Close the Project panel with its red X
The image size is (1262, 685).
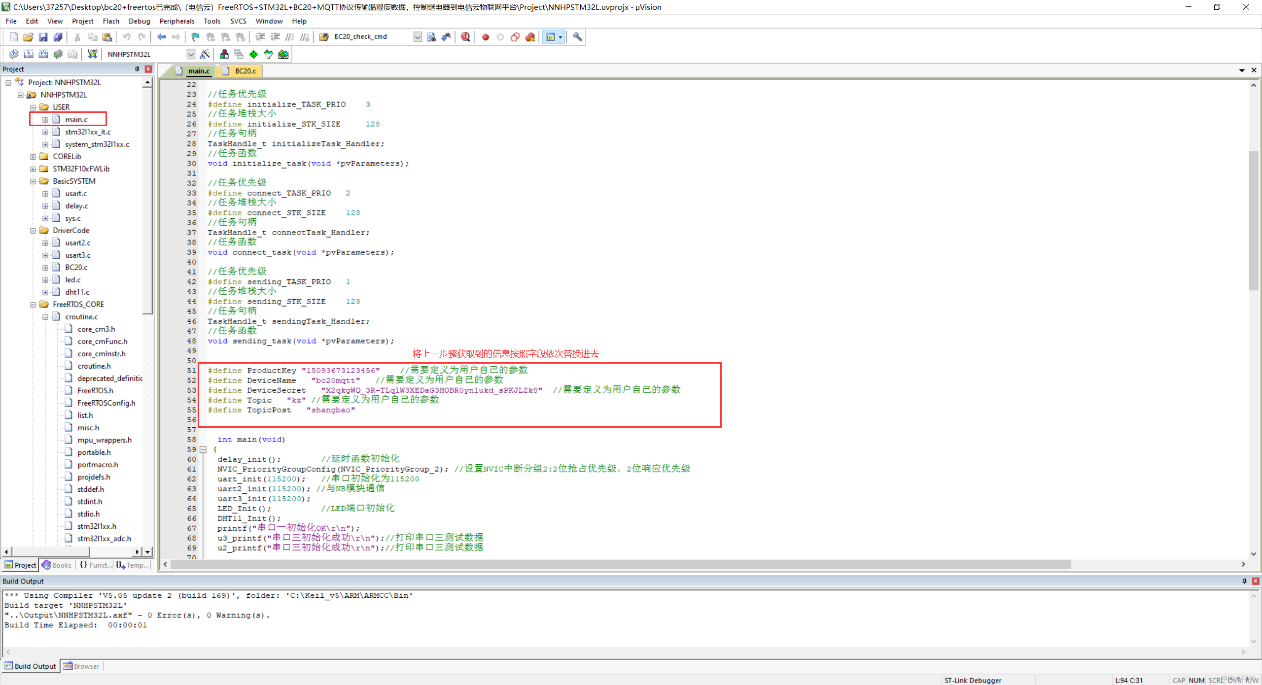[148, 69]
